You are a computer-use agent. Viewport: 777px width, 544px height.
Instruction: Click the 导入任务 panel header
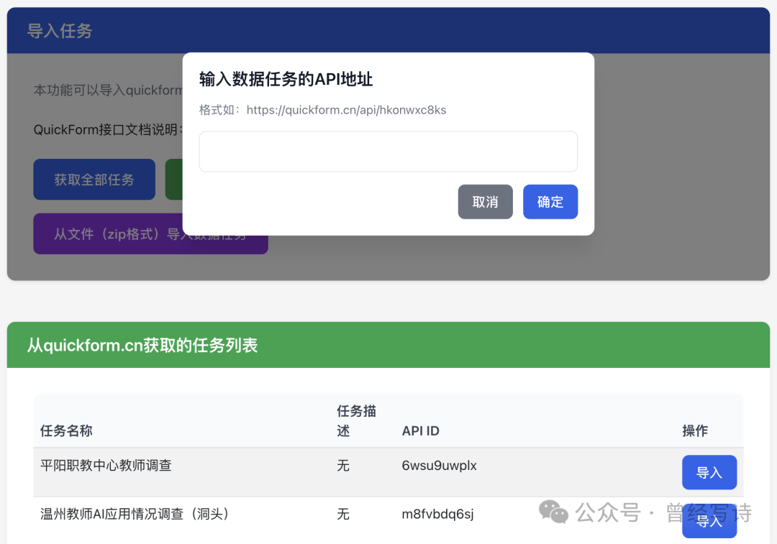point(388,30)
